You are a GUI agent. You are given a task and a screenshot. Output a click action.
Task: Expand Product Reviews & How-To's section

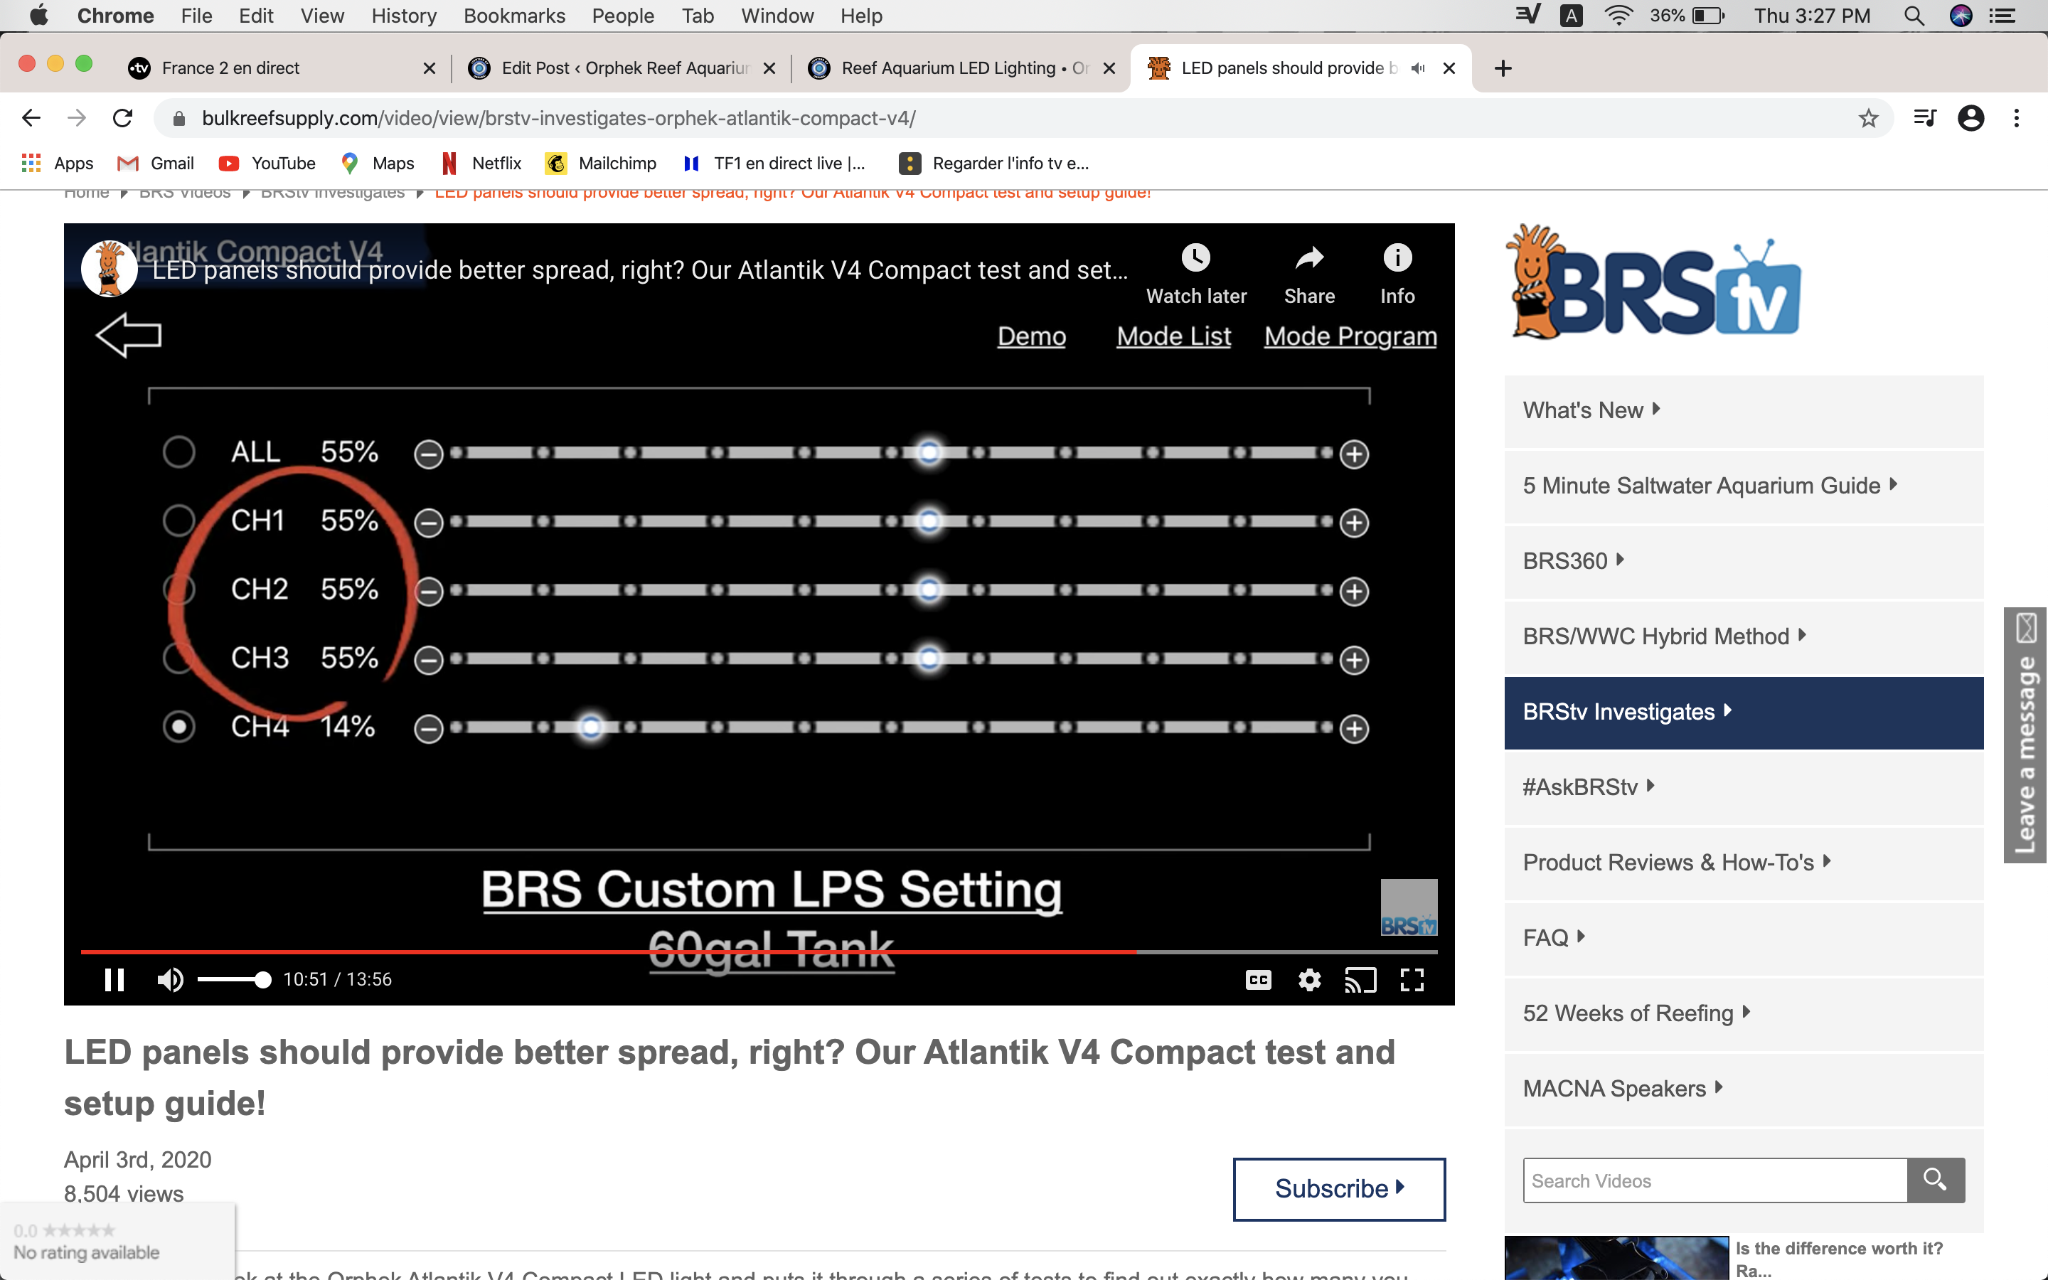coord(1744,863)
